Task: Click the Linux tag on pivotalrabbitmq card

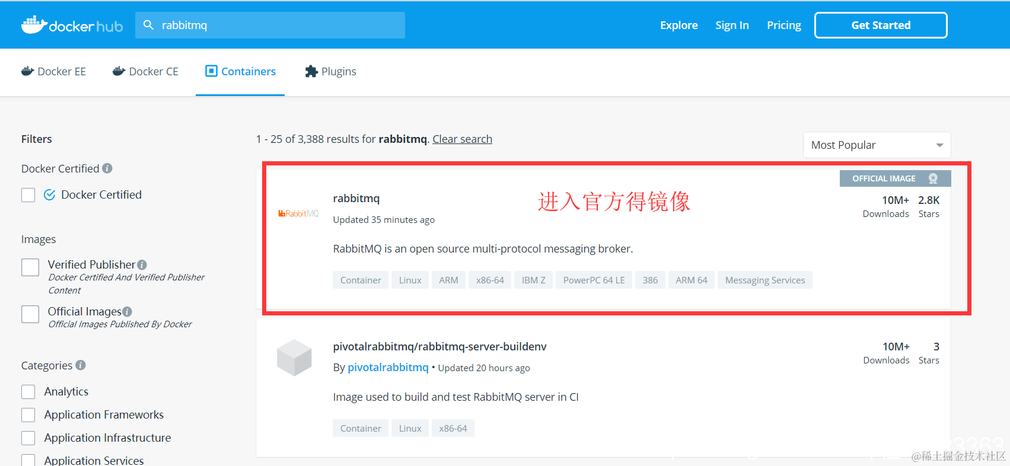Action: click(x=410, y=428)
